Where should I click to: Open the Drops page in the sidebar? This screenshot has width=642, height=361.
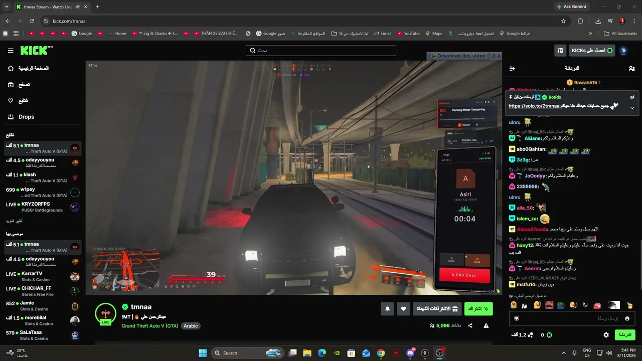[x=26, y=117]
